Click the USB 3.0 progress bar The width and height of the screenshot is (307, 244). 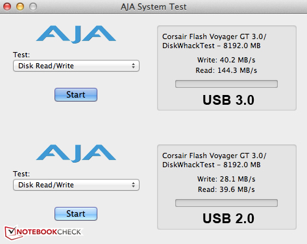[227, 84]
